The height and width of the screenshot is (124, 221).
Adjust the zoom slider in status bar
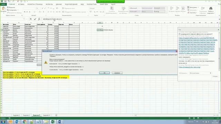click(208, 118)
